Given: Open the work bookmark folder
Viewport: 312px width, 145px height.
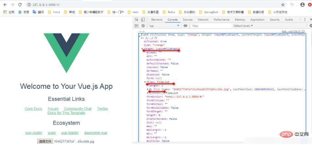Looking at the screenshot, I should point(133,12).
